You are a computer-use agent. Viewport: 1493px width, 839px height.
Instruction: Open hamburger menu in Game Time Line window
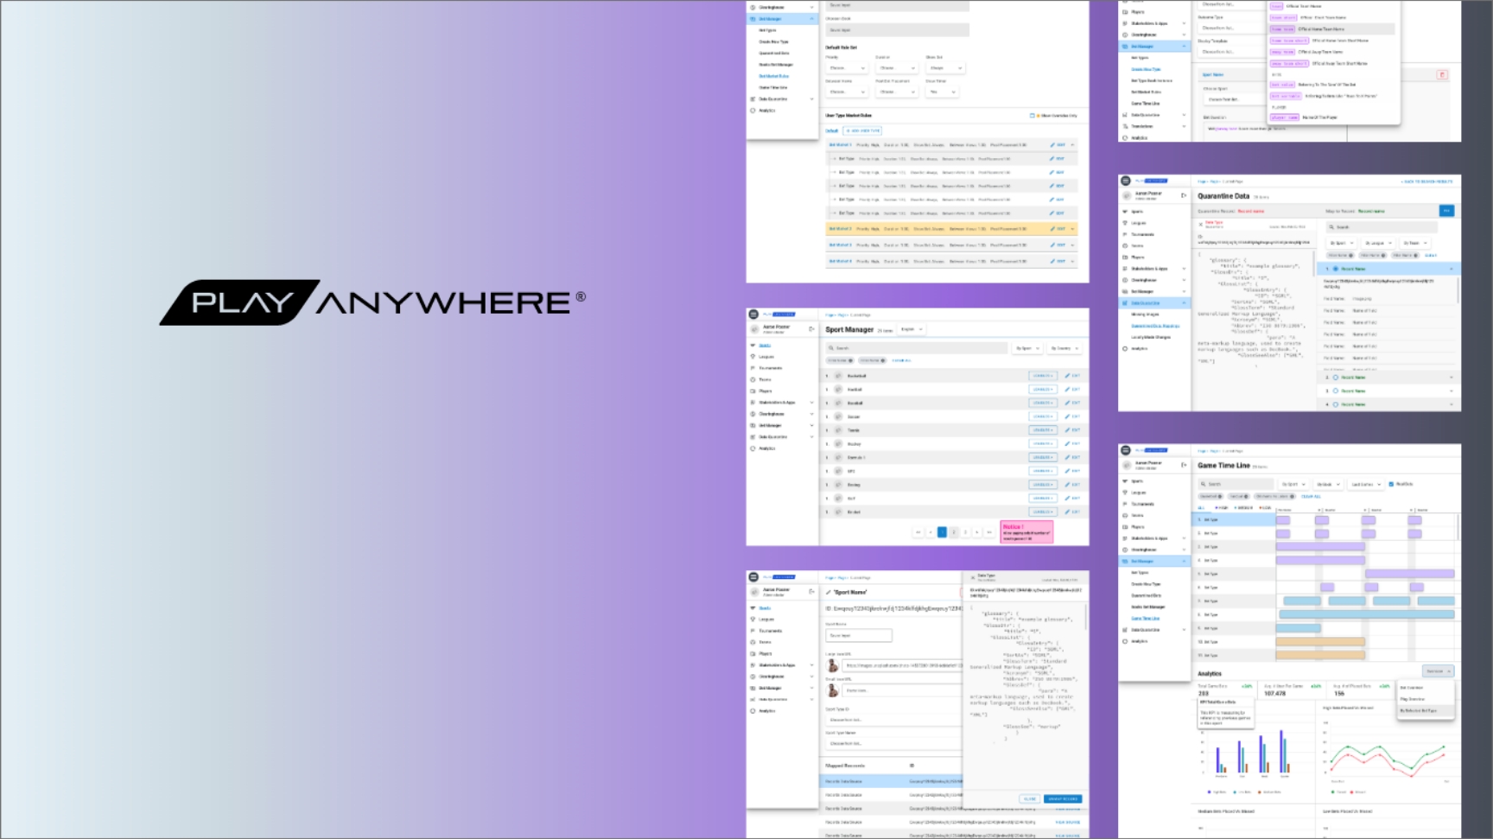click(1126, 450)
